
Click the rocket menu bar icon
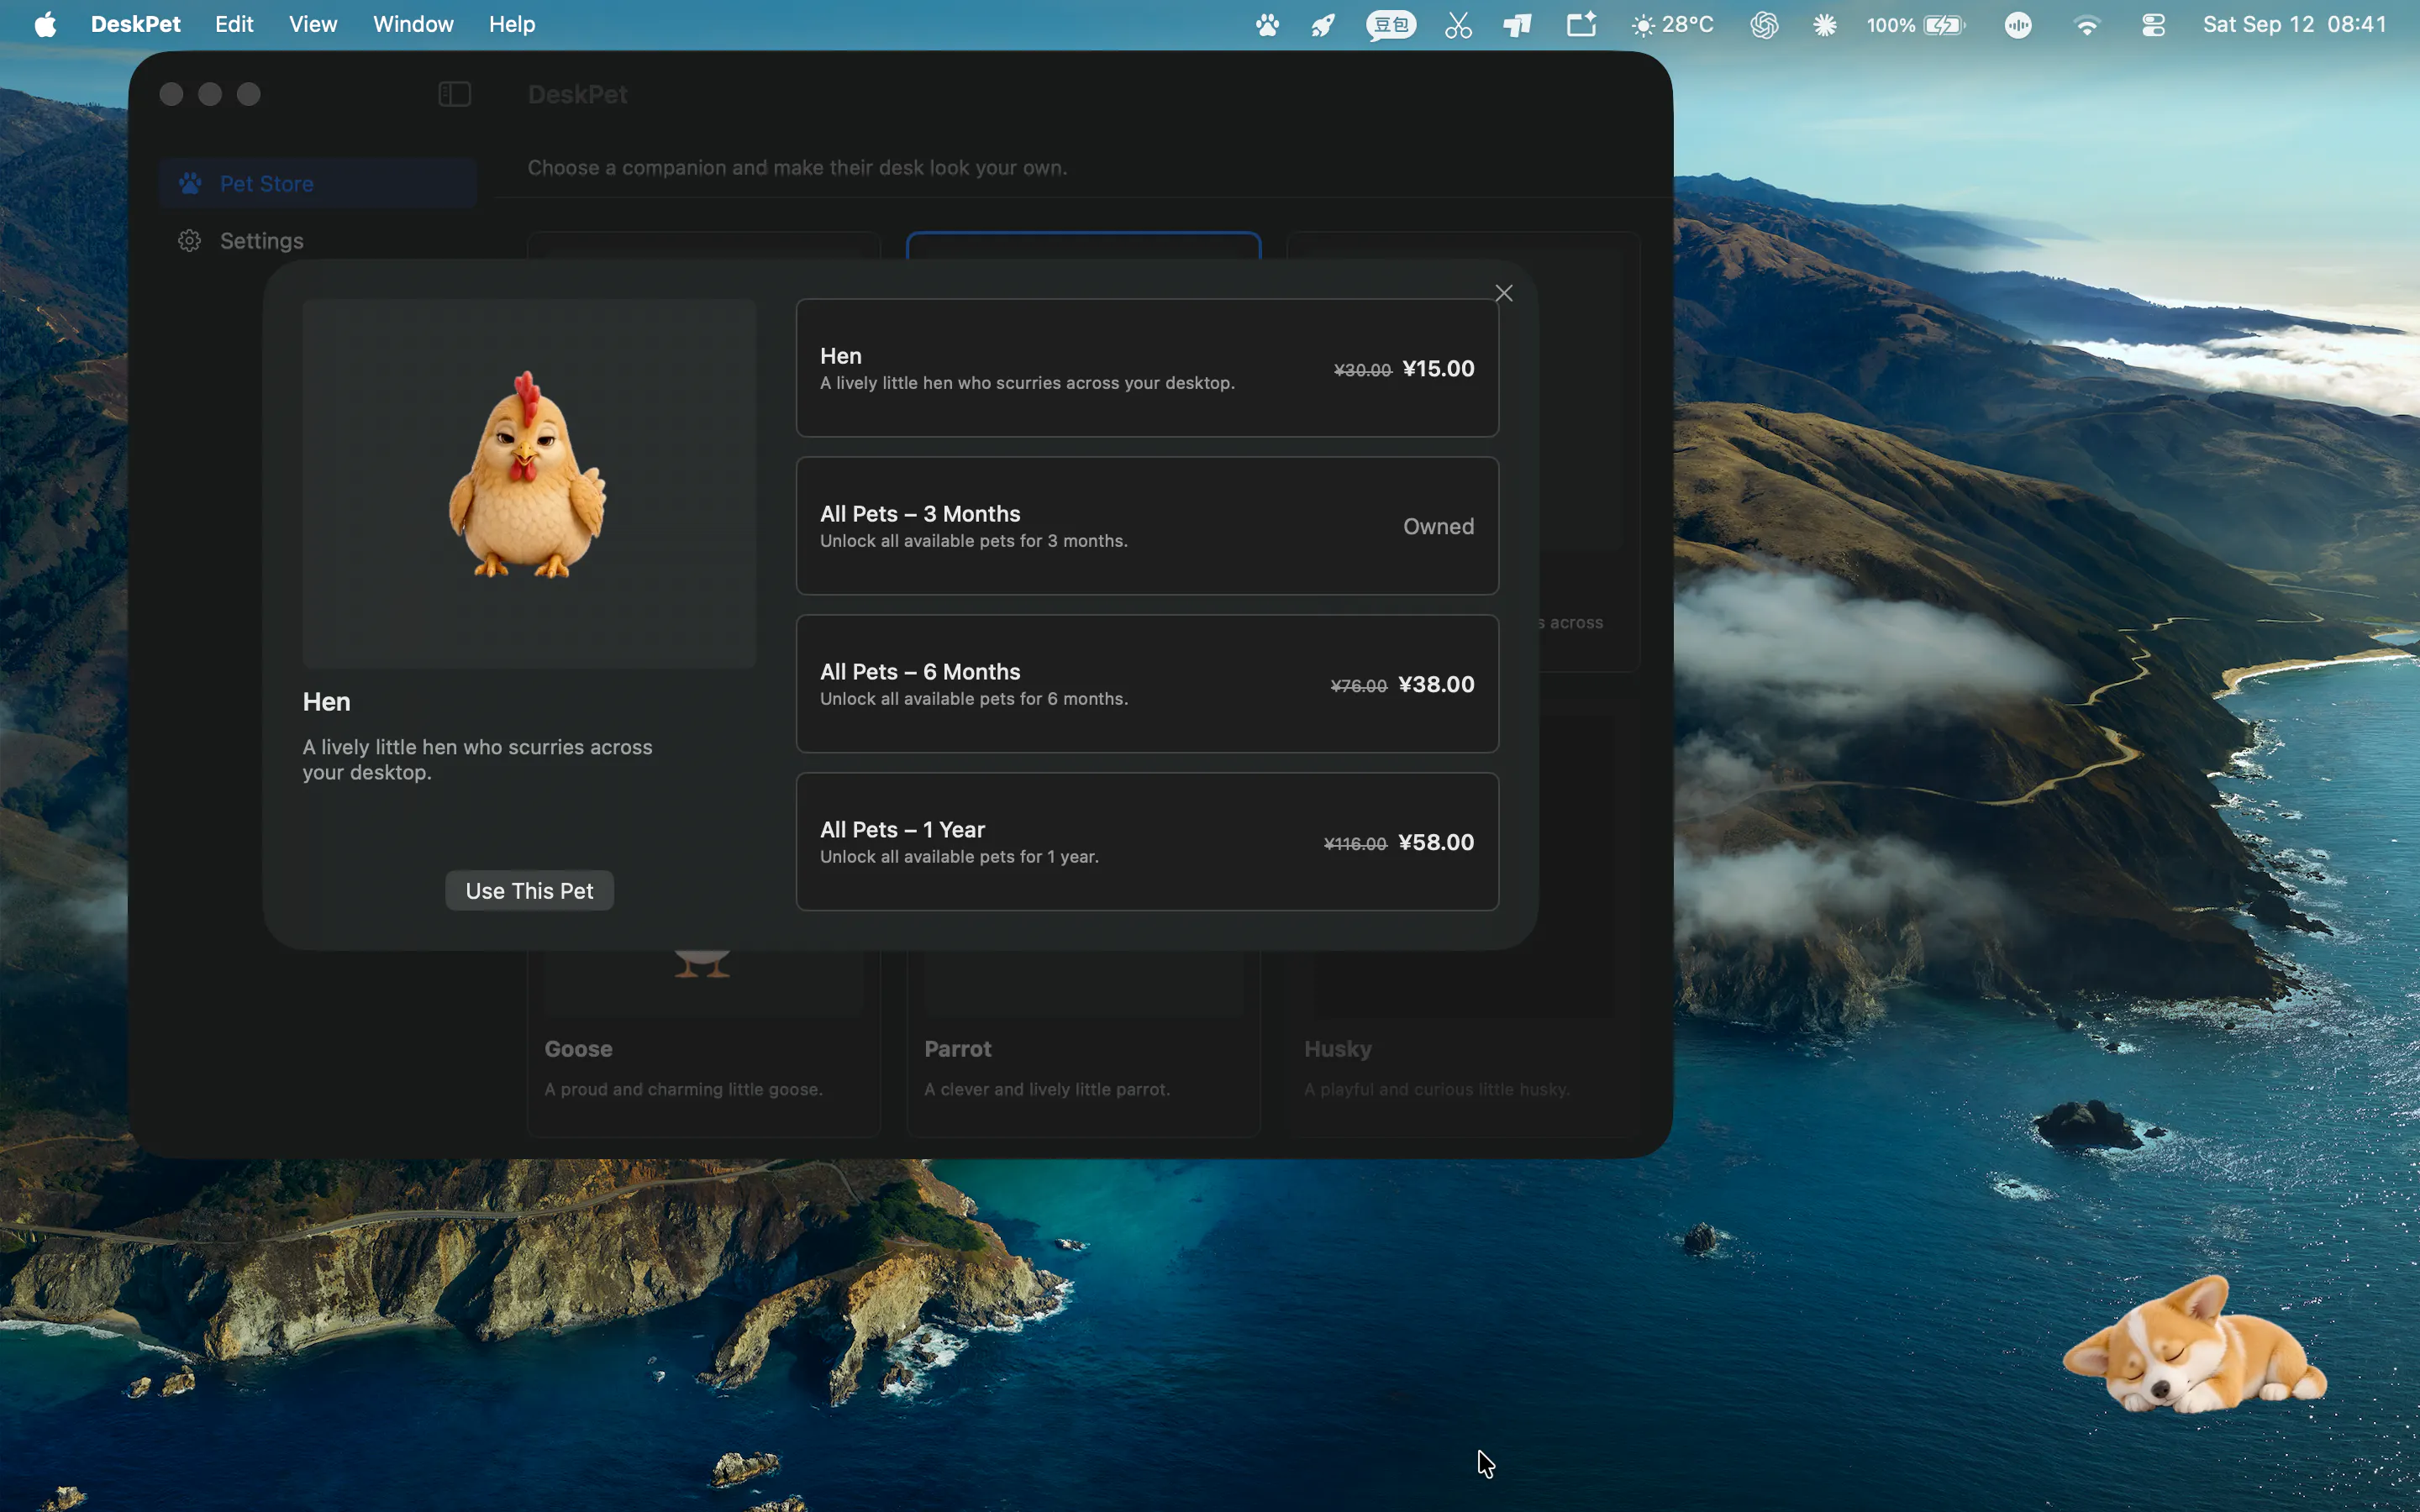(x=1324, y=25)
